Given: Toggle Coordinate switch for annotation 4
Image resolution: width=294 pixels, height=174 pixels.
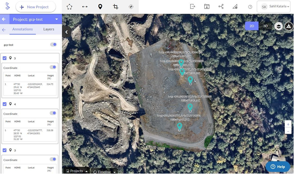Looking at the screenshot, I should coord(53,113).
